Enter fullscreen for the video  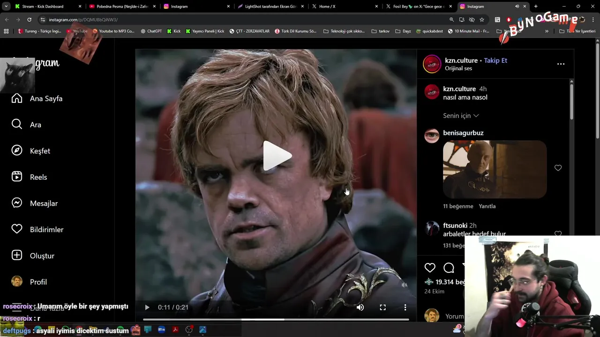(382, 308)
